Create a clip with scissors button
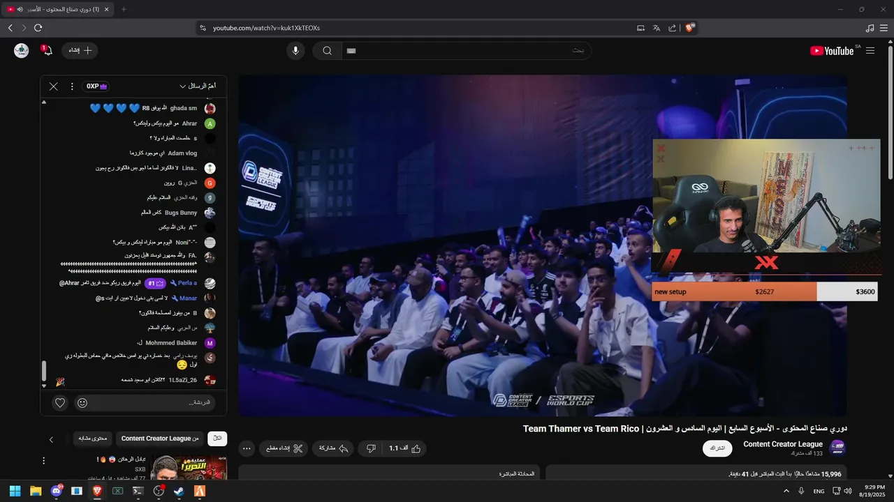 click(x=284, y=448)
